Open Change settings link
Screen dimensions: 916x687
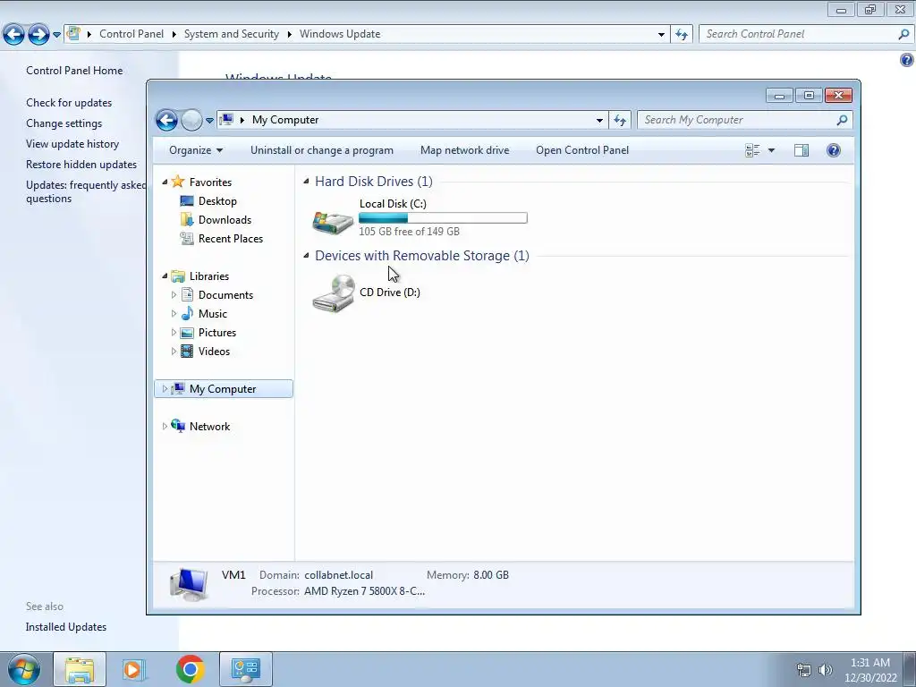64,123
